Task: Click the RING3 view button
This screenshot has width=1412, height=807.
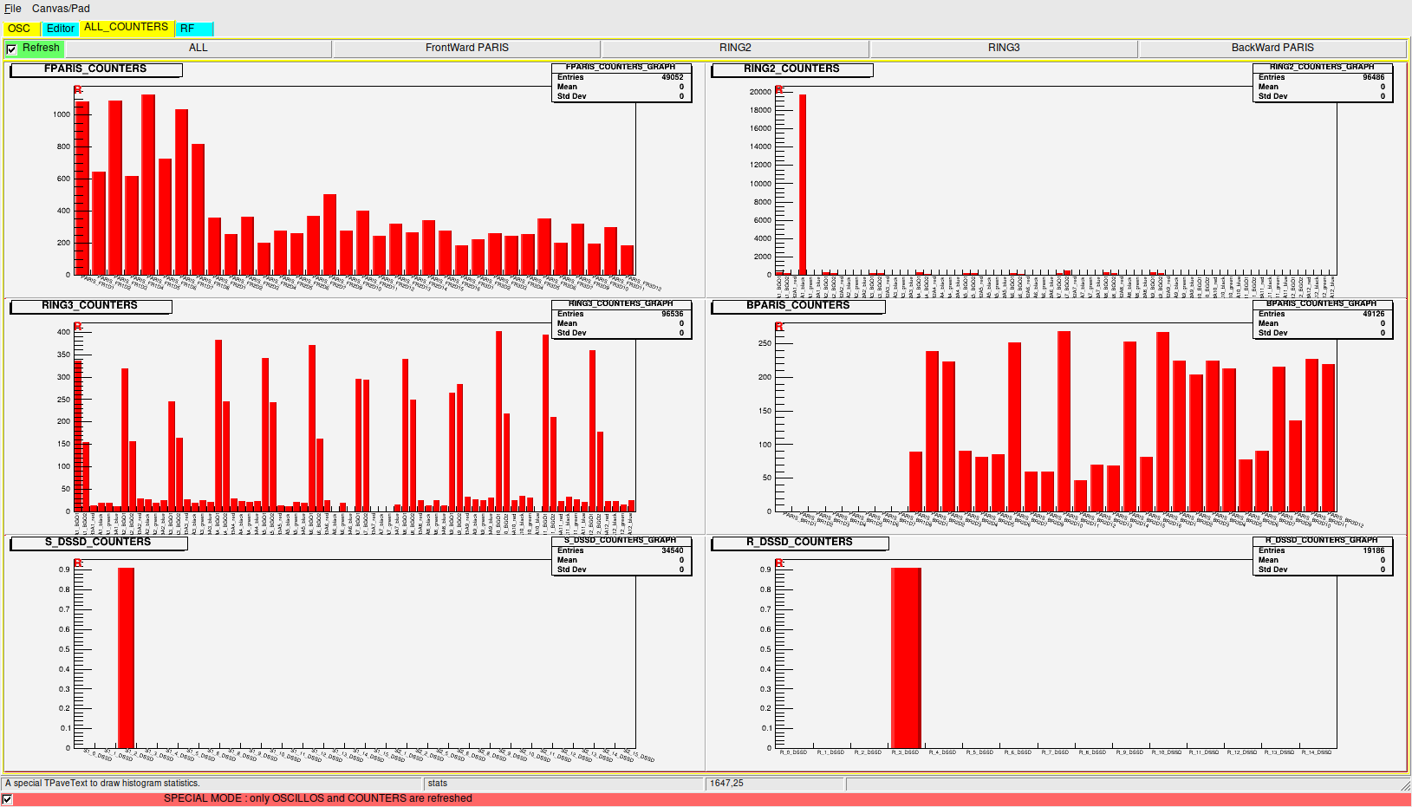Action: (1003, 49)
